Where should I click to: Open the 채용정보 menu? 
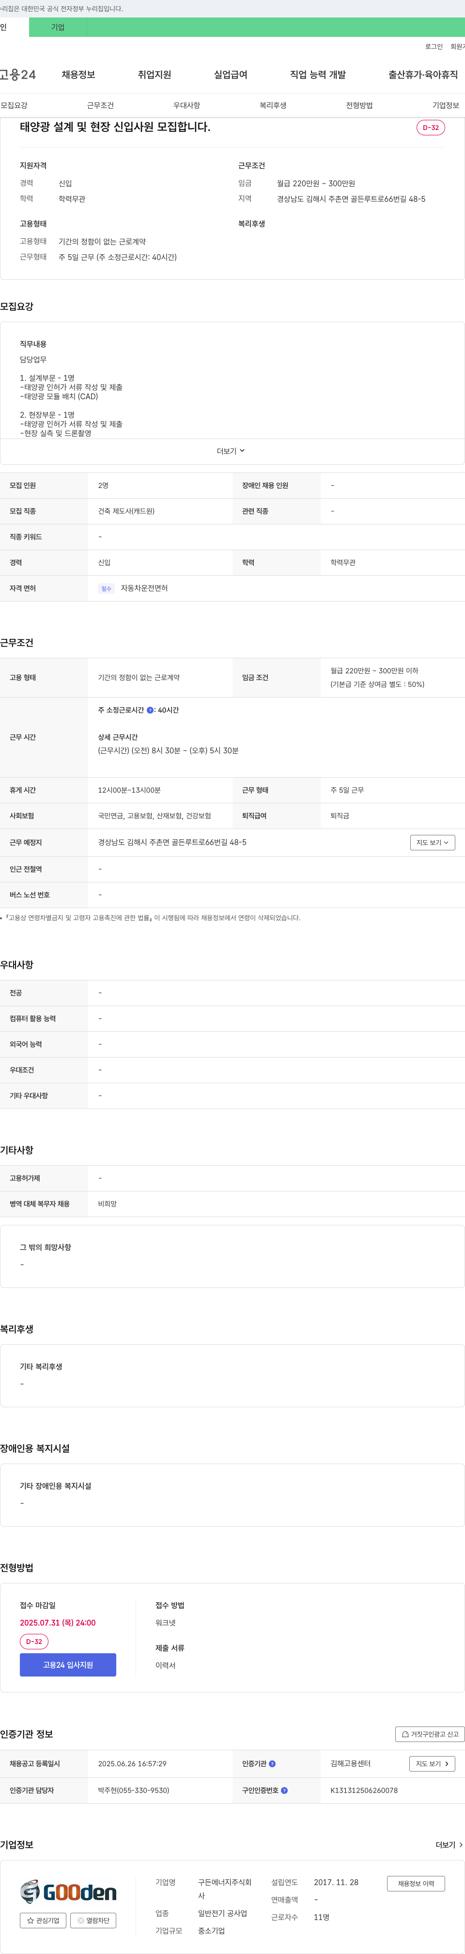[x=78, y=74]
